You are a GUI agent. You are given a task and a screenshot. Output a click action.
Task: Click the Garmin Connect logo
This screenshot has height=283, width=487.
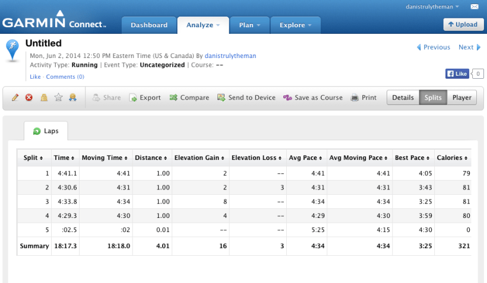54,21
